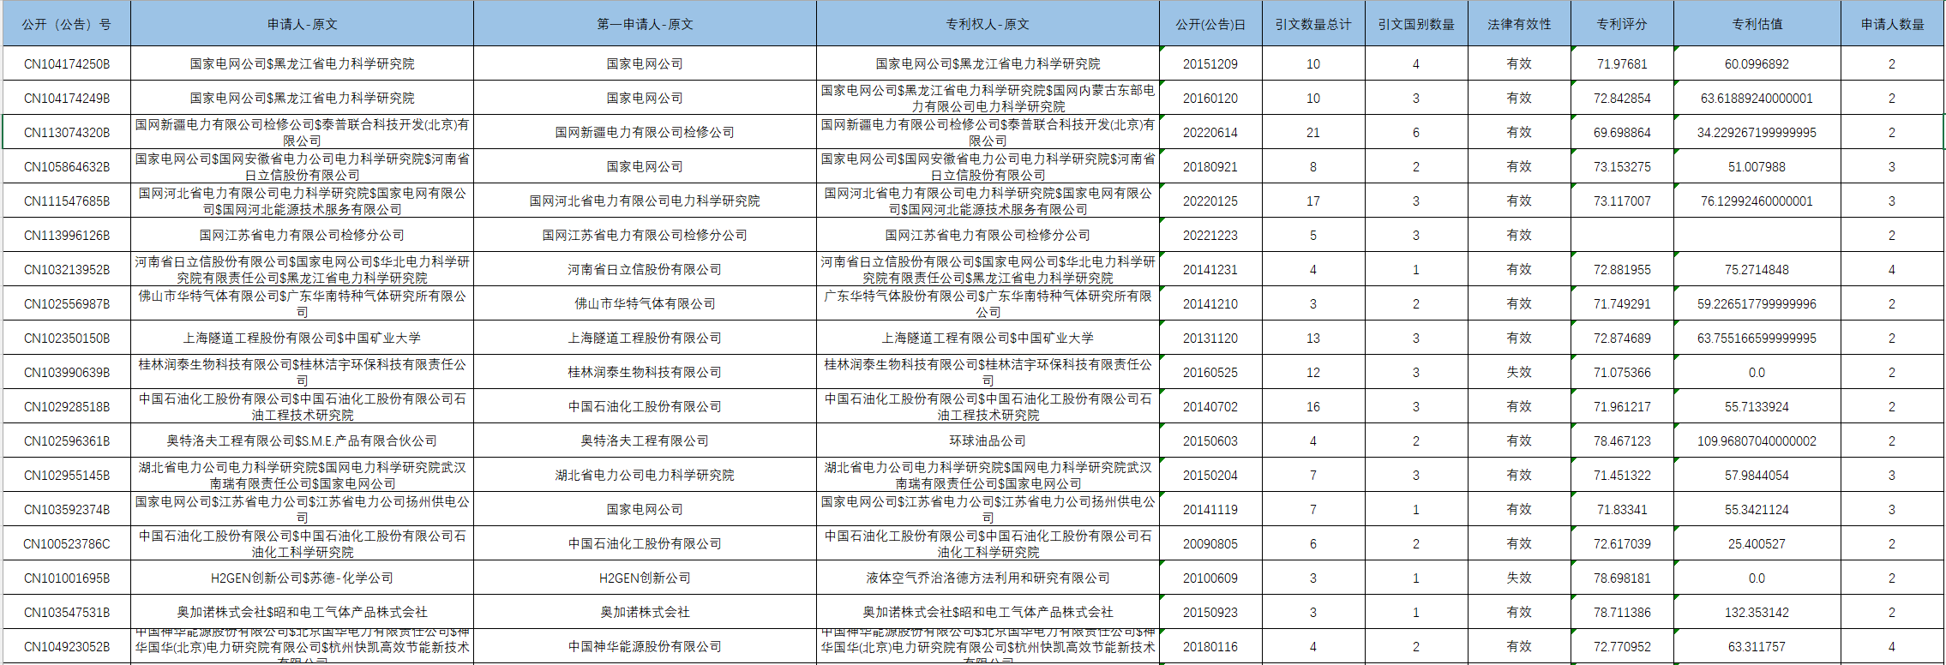Image resolution: width=1946 pixels, height=665 pixels.
Task: Select the date cell 20221223
Action: click(1210, 236)
